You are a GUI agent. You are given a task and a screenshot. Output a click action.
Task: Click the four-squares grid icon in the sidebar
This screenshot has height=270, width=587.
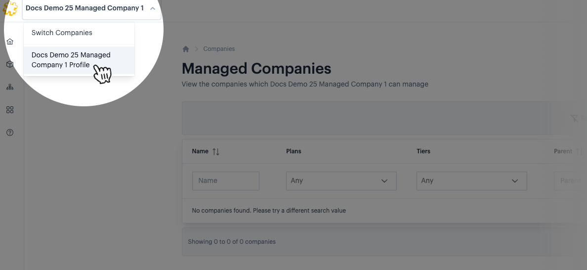[x=10, y=110]
